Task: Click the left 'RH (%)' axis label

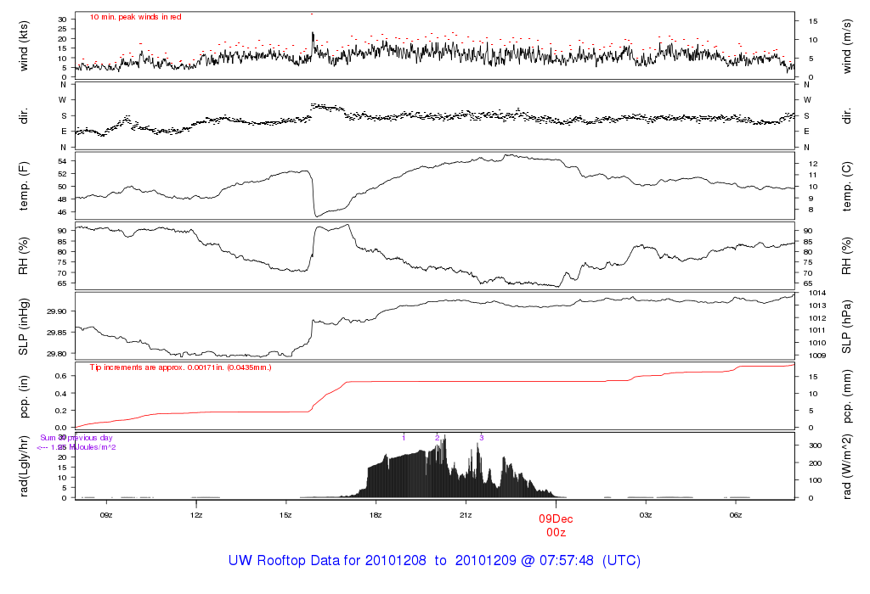Action: 23,256
